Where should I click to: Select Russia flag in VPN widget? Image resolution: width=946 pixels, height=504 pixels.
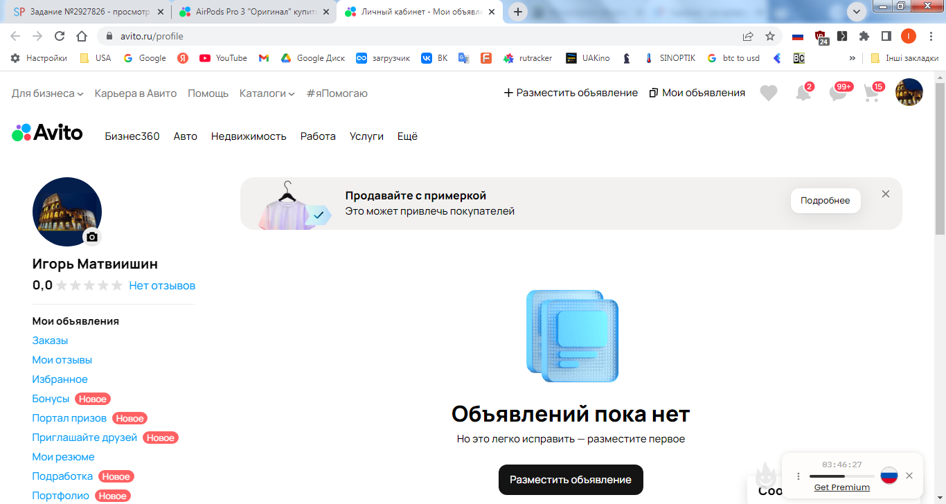coord(889,476)
